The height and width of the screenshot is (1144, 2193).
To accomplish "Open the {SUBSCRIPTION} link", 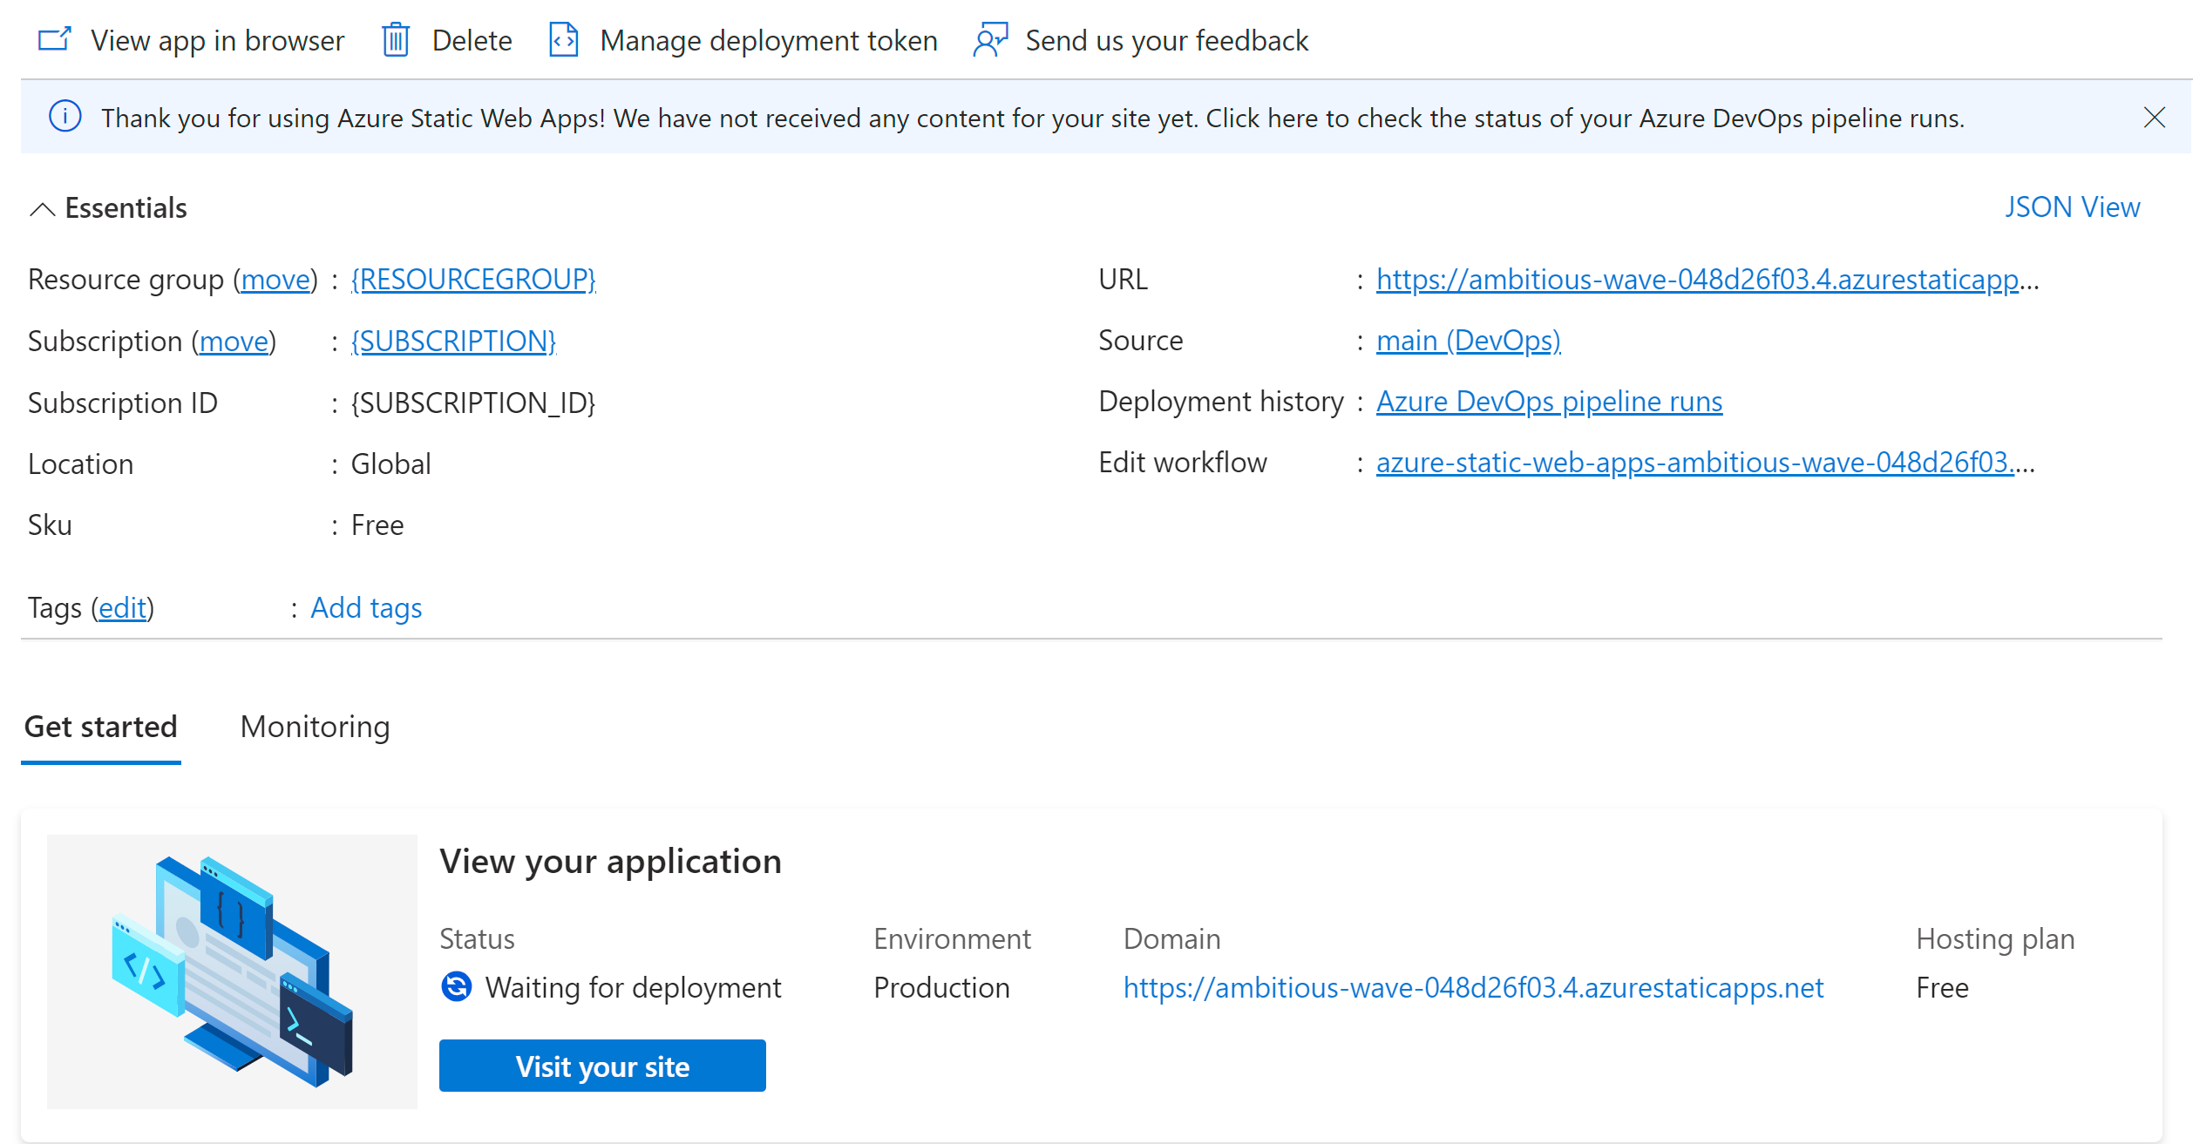I will click(453, 341).
